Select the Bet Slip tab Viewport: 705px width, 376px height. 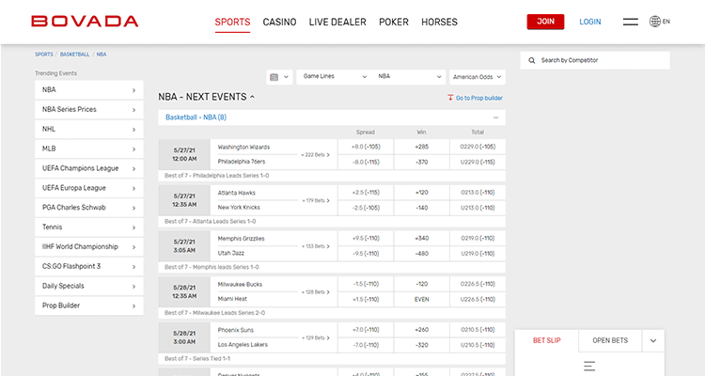[x=547, y=340]
